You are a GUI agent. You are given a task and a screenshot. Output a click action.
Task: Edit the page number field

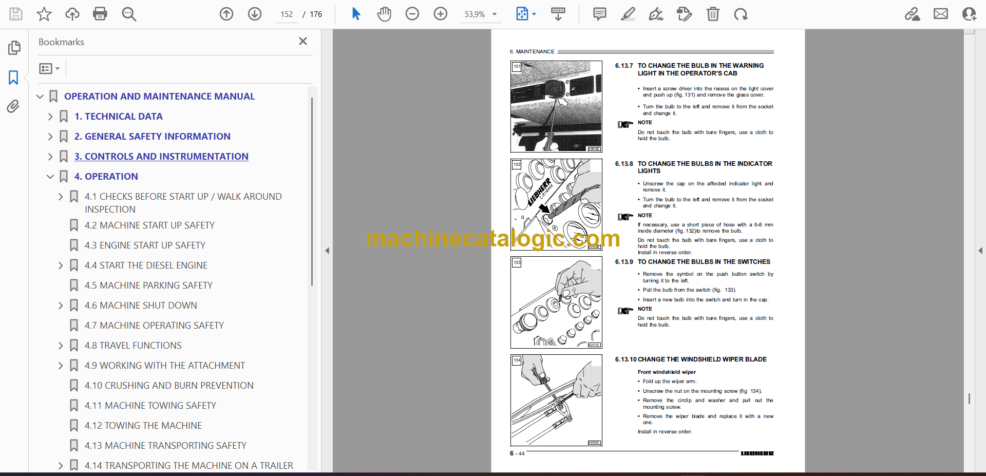coord(287,14)
